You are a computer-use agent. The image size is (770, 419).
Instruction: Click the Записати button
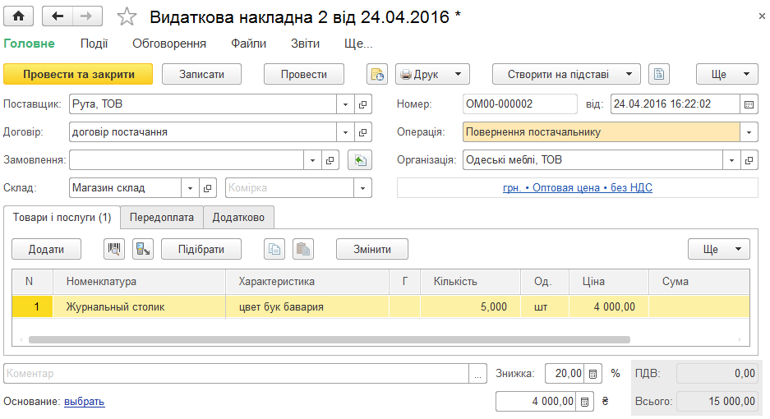(201, 74)
